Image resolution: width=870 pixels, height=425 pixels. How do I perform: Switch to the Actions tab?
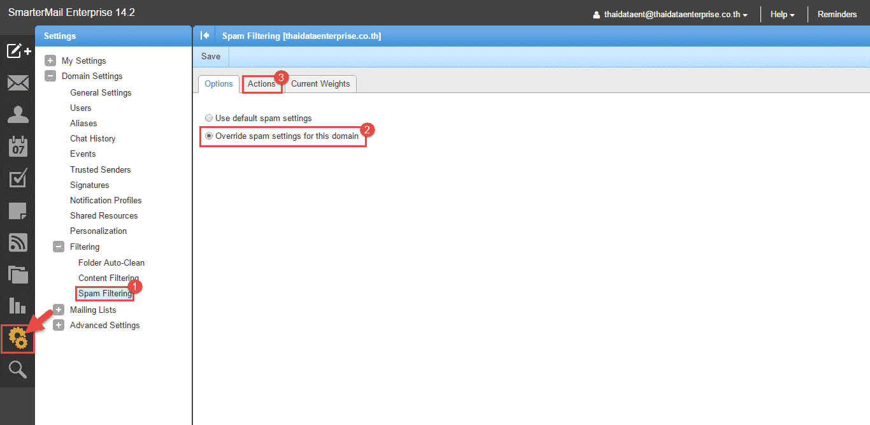tap(261, 84)
